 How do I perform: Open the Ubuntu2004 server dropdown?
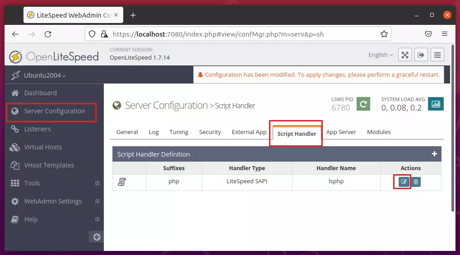pos(45,75)
